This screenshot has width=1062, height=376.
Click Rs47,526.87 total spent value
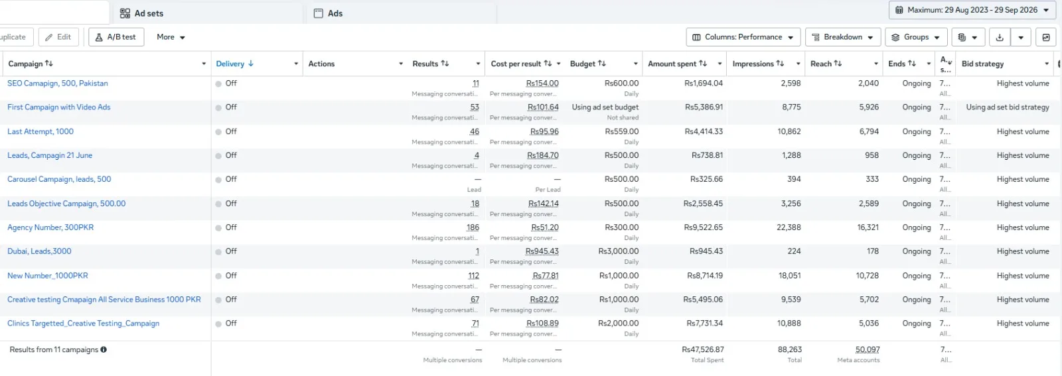[x=703, y=349]
